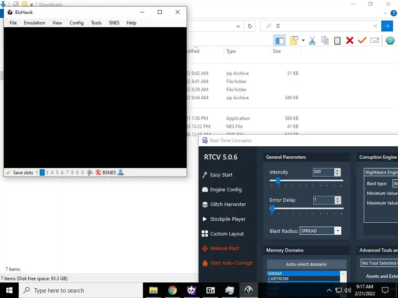This screenshot has width=398, height=298.
Task: Open the Glitch Harvester panel
Action: pyautogui.click(x=224, y=204)
